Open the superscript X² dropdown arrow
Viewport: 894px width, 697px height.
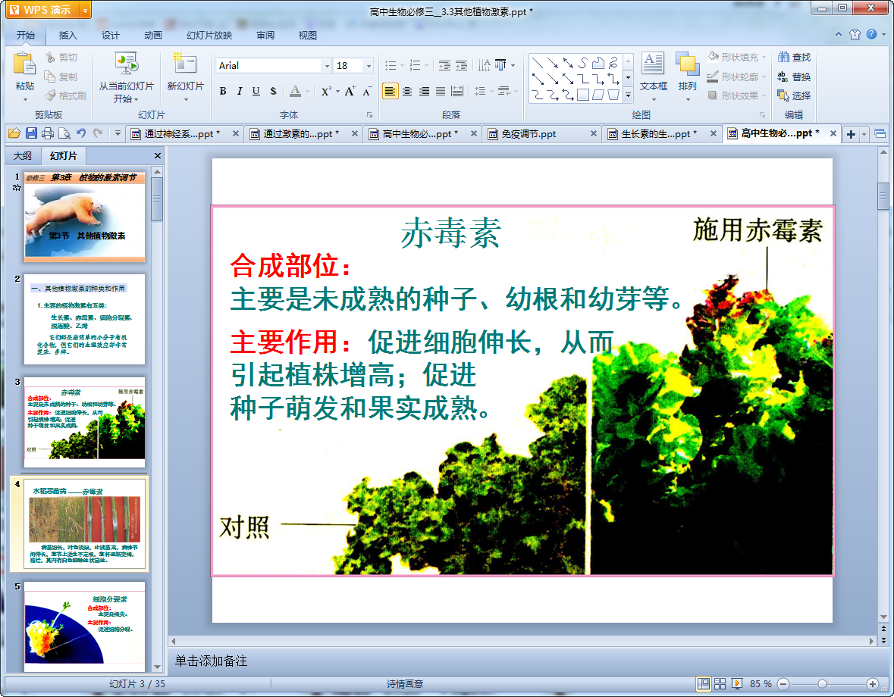(x=337, y=91)
